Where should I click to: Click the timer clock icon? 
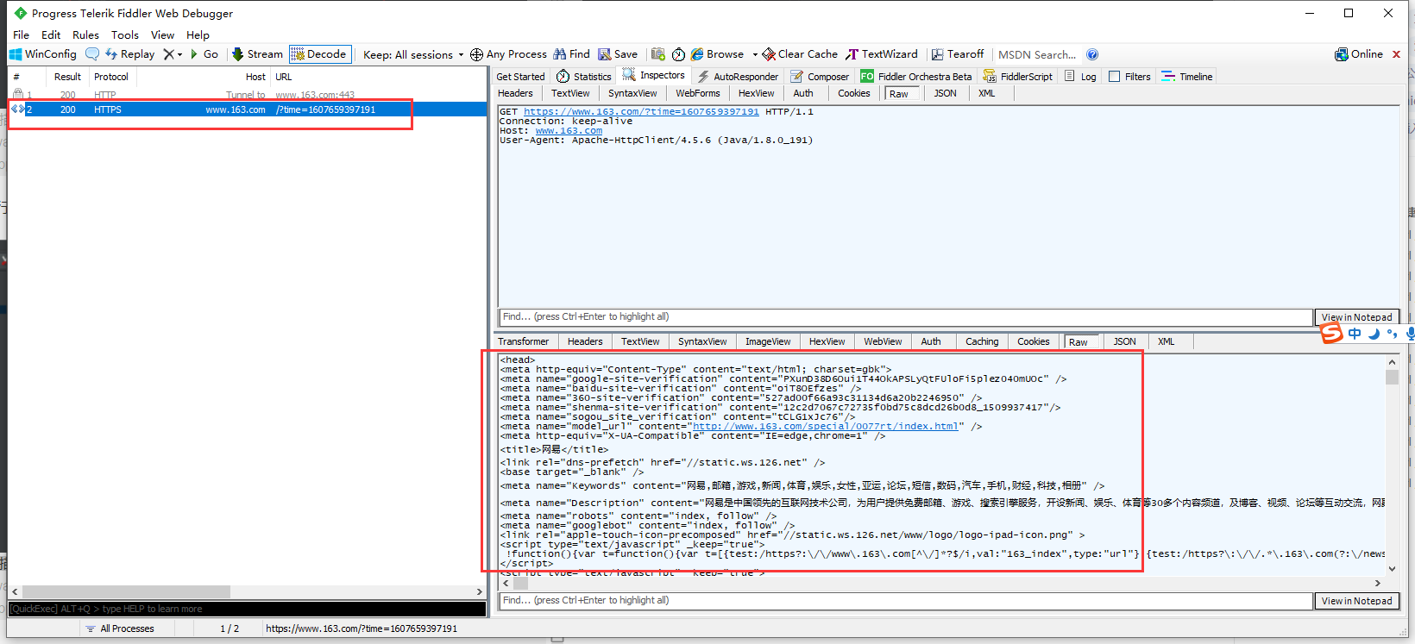pyautogui.click(x=679, y=54)
